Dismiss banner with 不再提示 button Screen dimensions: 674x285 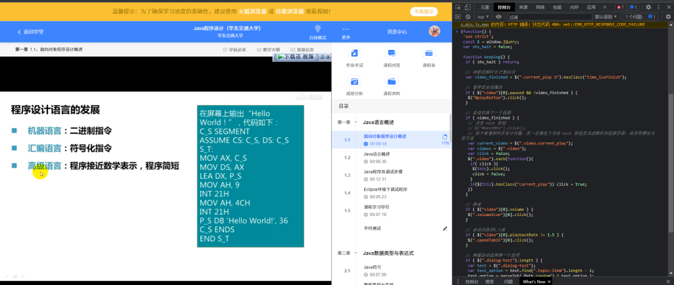(423, 12)
